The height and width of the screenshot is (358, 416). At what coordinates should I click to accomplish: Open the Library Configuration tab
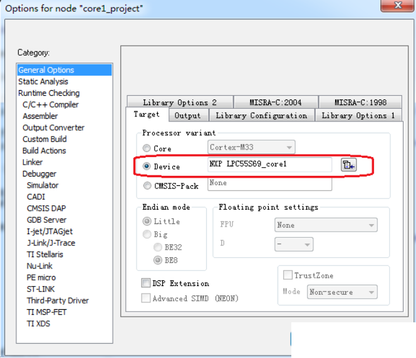tap(261, 116)
